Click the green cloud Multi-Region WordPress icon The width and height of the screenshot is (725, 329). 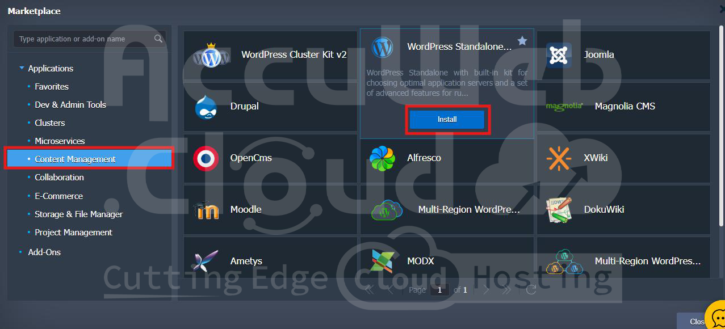pos(387,210)
